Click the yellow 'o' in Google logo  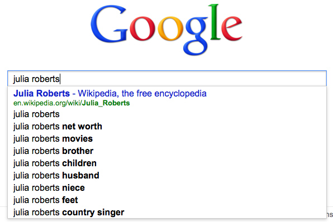(170, 28)
